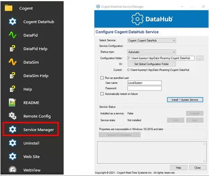This screenshot has width=209, height=176.
Task: Click the User name input field
Action: point(145,83)
